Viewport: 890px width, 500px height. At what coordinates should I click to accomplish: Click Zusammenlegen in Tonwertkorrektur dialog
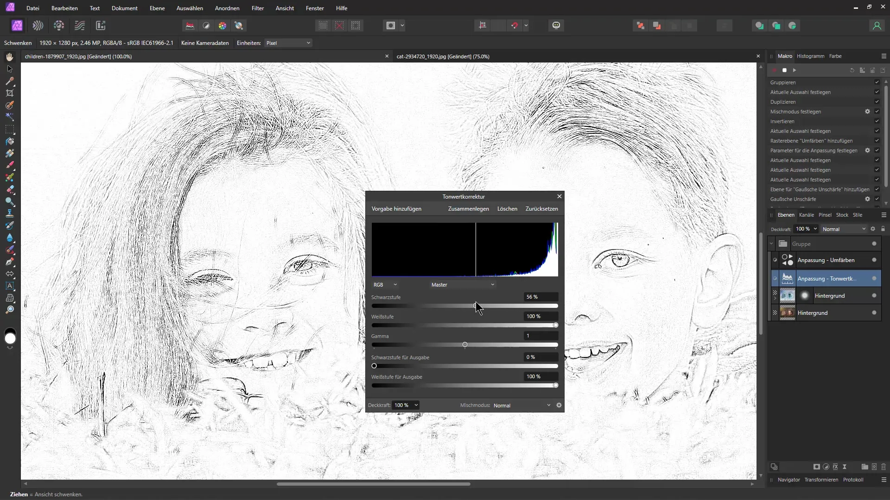468,209
